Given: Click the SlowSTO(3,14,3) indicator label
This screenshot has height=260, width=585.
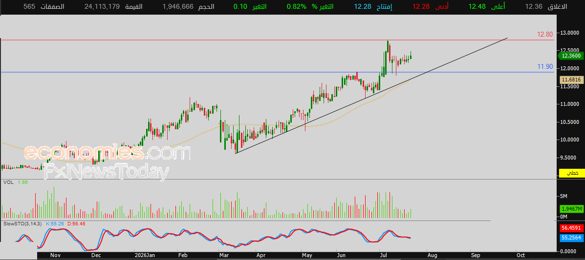Looking at the screenshot, I should click(x=22, y=224).
